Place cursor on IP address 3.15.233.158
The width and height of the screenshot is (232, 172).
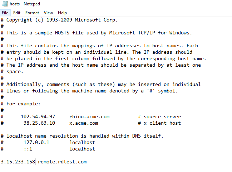click(18, 162)
